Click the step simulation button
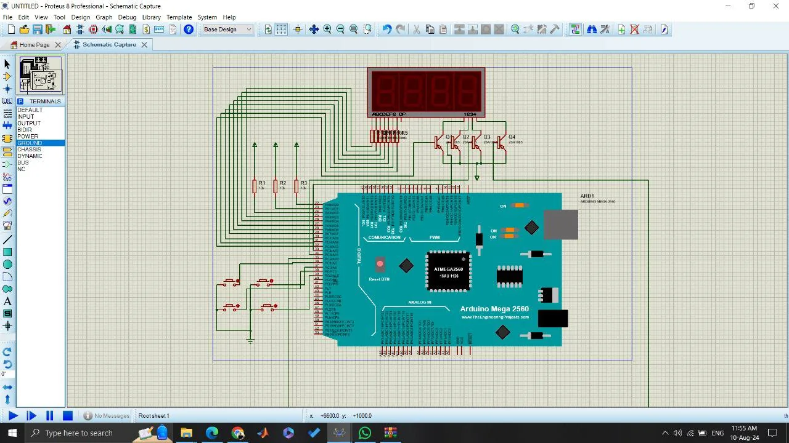Viewport: 789px width, 443px height. pos(31,416)
